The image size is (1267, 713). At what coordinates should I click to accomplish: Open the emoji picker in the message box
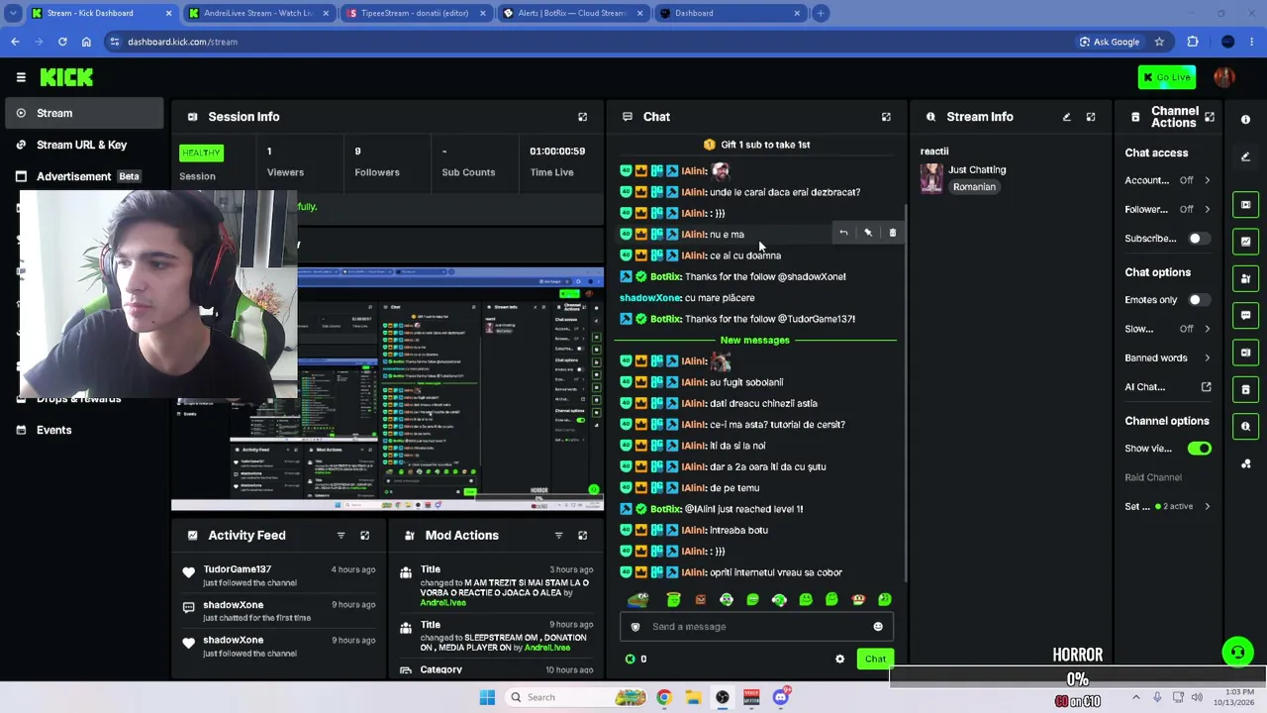pos(878,627)
